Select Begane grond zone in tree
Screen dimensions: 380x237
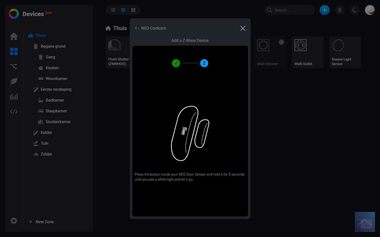point(53,46)
